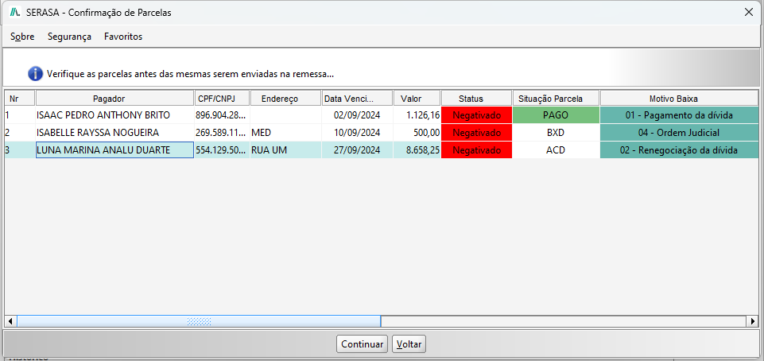Viewport: 764px width, 361px height.
Task: Click the ACD situation cell
Action: [x=556, y=150]
